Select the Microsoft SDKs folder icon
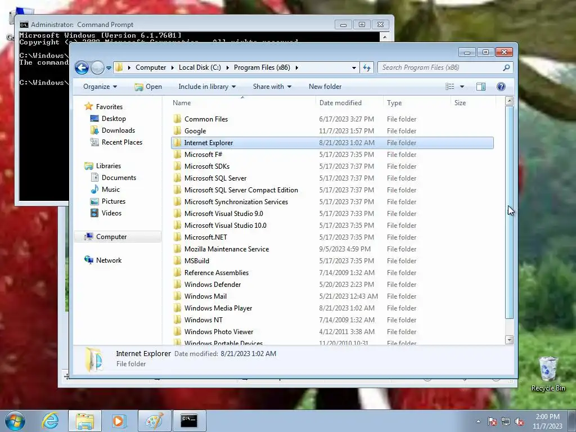576x432 pixels. point(177,166)
